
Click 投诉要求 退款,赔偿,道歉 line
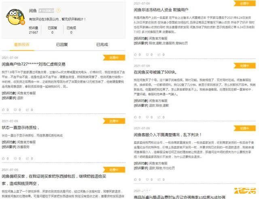(x=151, y=105)
